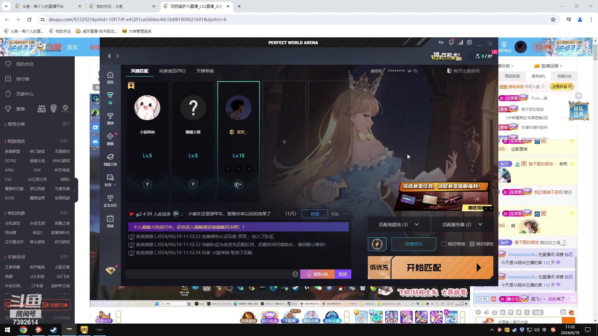Open the friends list counter 0/27

pos(484,56)
